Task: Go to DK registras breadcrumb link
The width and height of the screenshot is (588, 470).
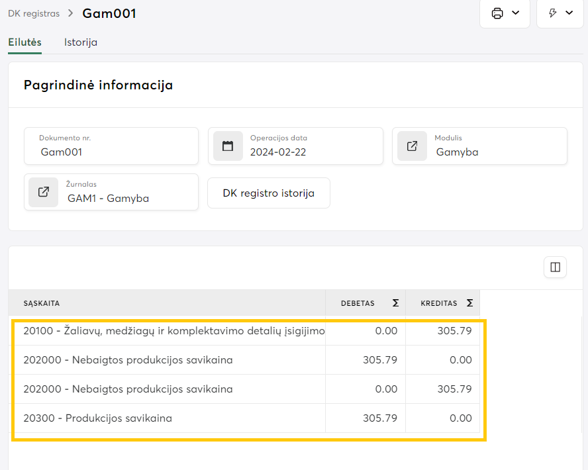Action: (x=34, y=13)
